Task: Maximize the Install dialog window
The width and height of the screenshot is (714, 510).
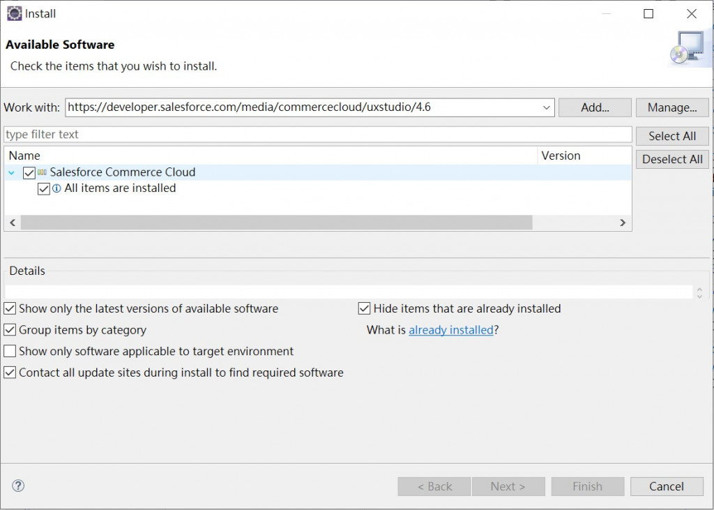Action: pos(648,13)
